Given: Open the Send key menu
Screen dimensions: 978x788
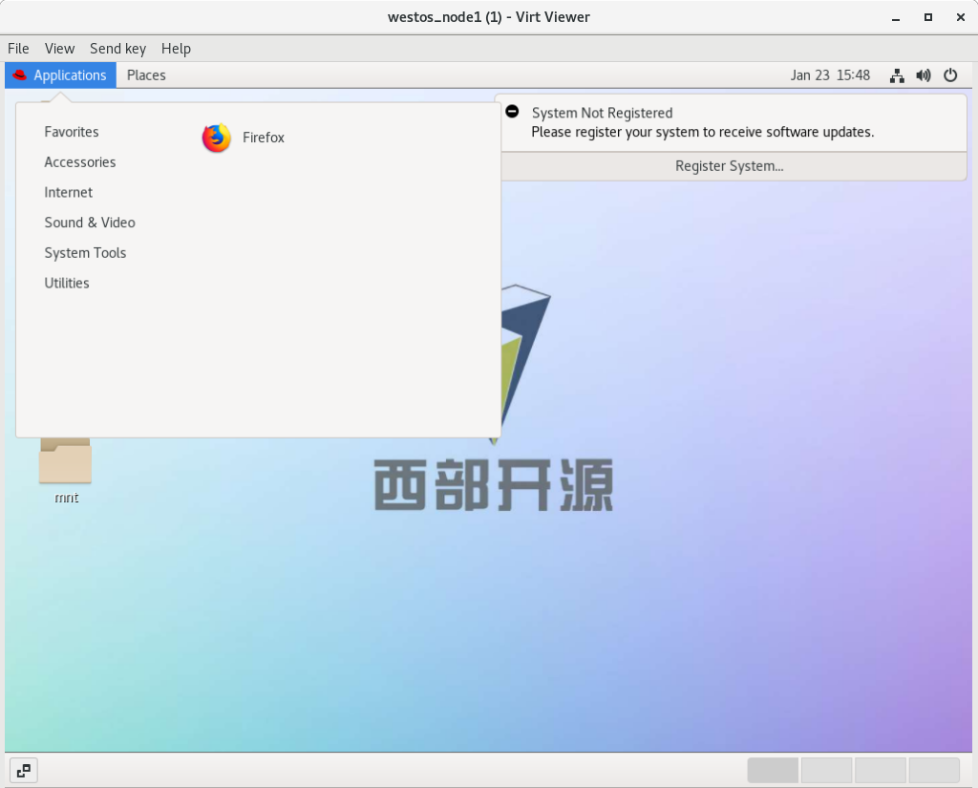Looking at the screenshot, I should (x=117, y=49).
